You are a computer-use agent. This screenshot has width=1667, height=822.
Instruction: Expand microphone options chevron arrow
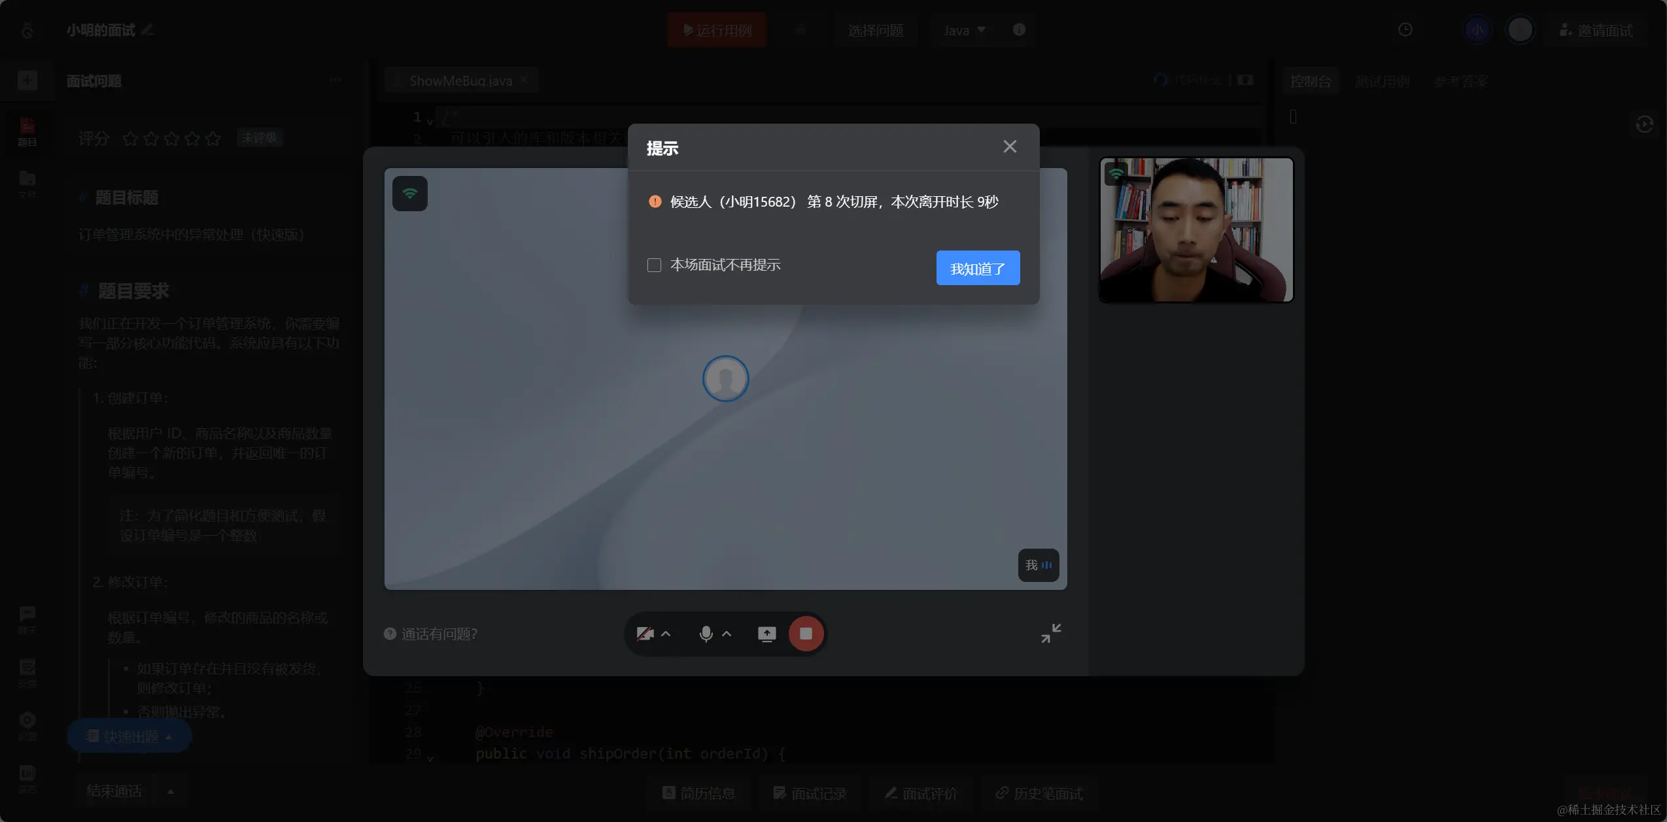727,634
